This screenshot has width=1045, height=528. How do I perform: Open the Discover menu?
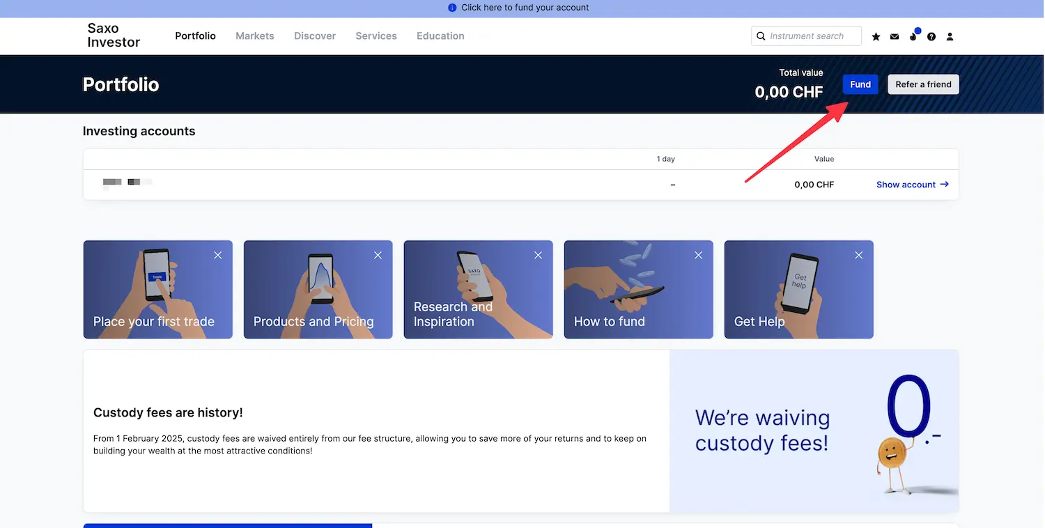point(315,36)
